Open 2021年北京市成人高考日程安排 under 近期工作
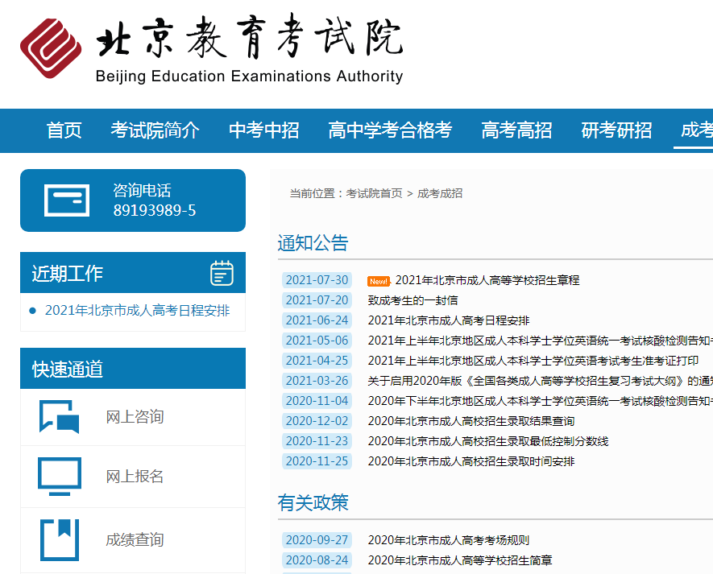 tap(137, 311)
